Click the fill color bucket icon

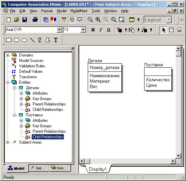point(132,30)
